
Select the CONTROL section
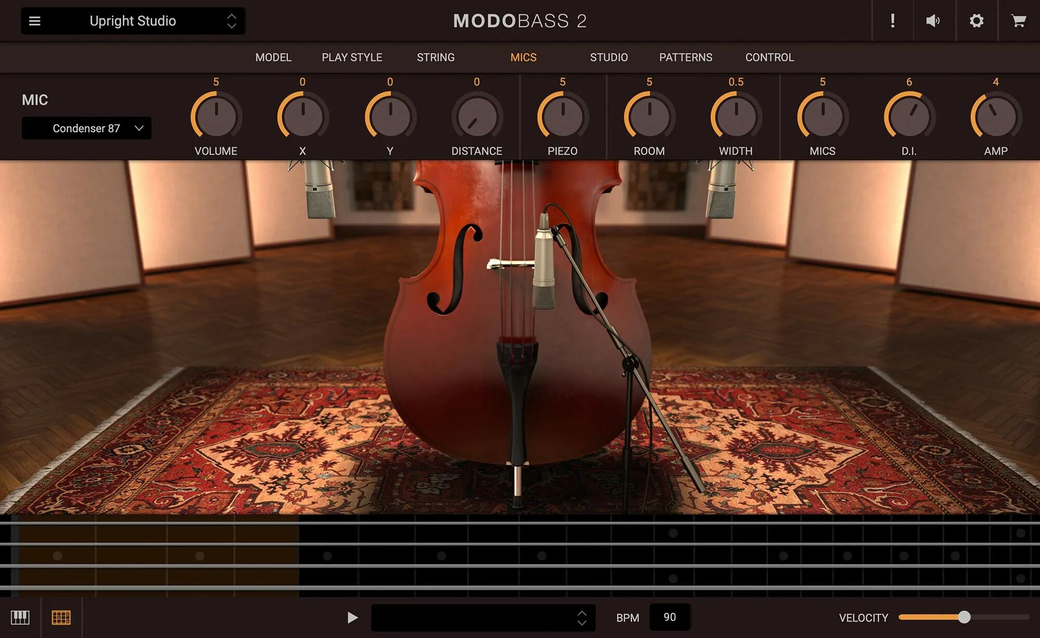click(769, 57)
